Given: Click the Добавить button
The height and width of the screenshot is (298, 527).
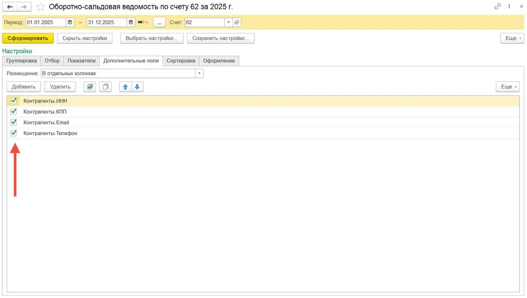Looking at the screenshot, I should pos(24,86).
